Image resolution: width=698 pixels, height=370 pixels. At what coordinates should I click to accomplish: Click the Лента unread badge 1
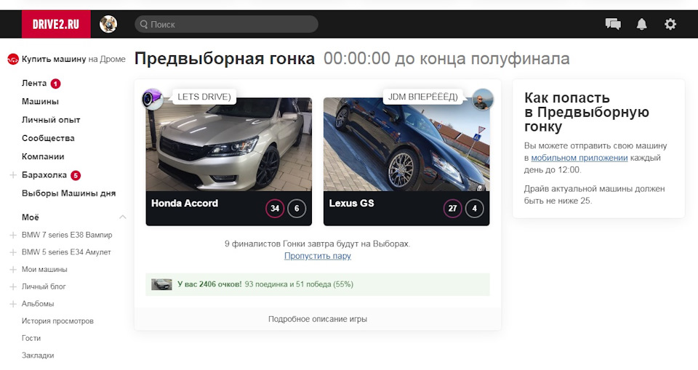pos(55,84)
